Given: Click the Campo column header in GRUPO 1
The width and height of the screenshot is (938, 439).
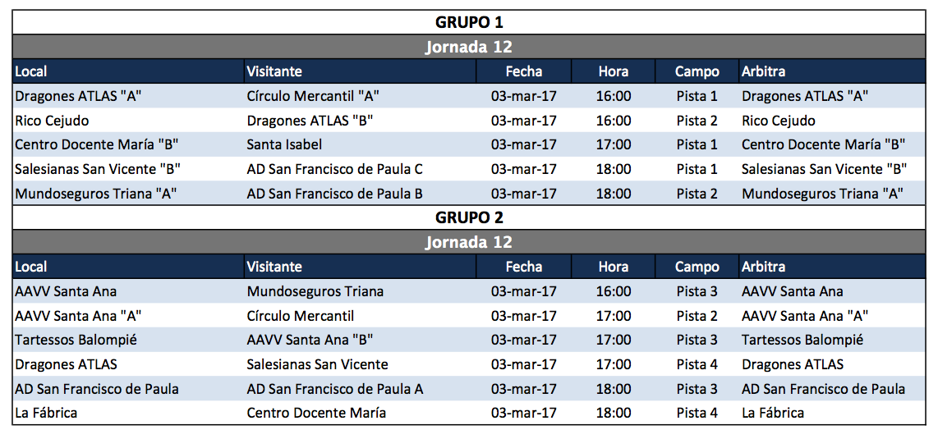Looking at the screenshot, I should pos(697,71).
